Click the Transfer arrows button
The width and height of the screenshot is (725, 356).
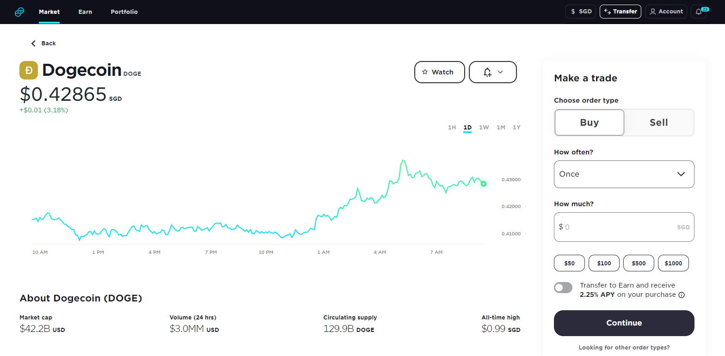pos(620,12)
